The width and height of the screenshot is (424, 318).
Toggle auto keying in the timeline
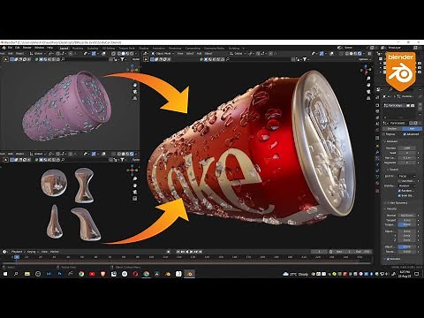click(169, 252)
